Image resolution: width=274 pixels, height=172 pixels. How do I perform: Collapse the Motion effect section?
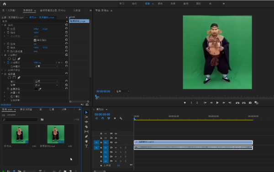[2, 25]
